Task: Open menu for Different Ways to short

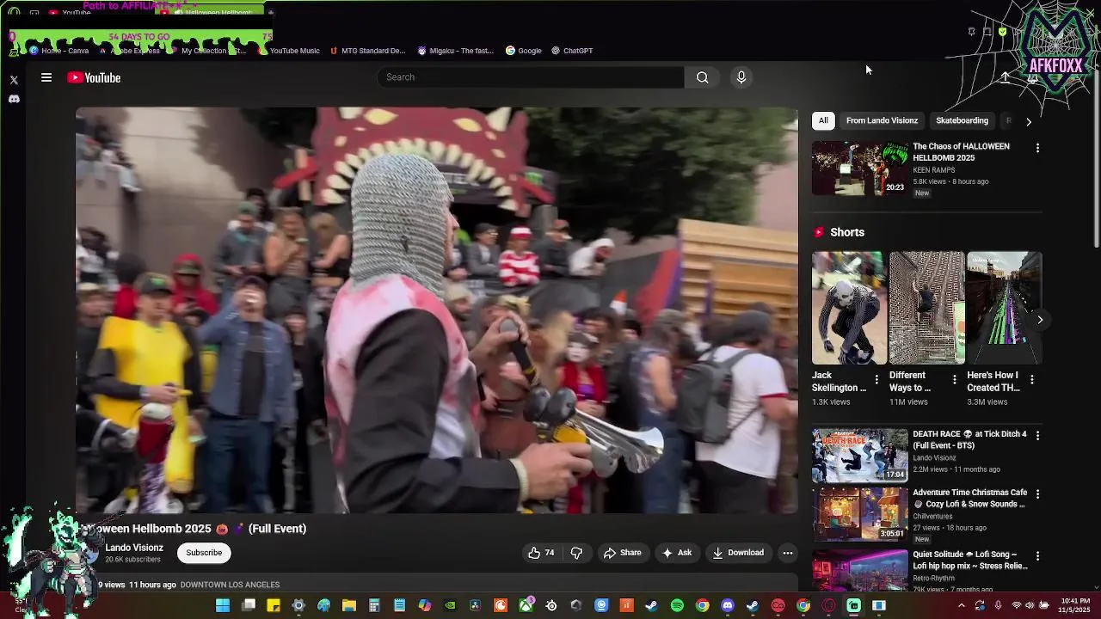Action: 954,379
